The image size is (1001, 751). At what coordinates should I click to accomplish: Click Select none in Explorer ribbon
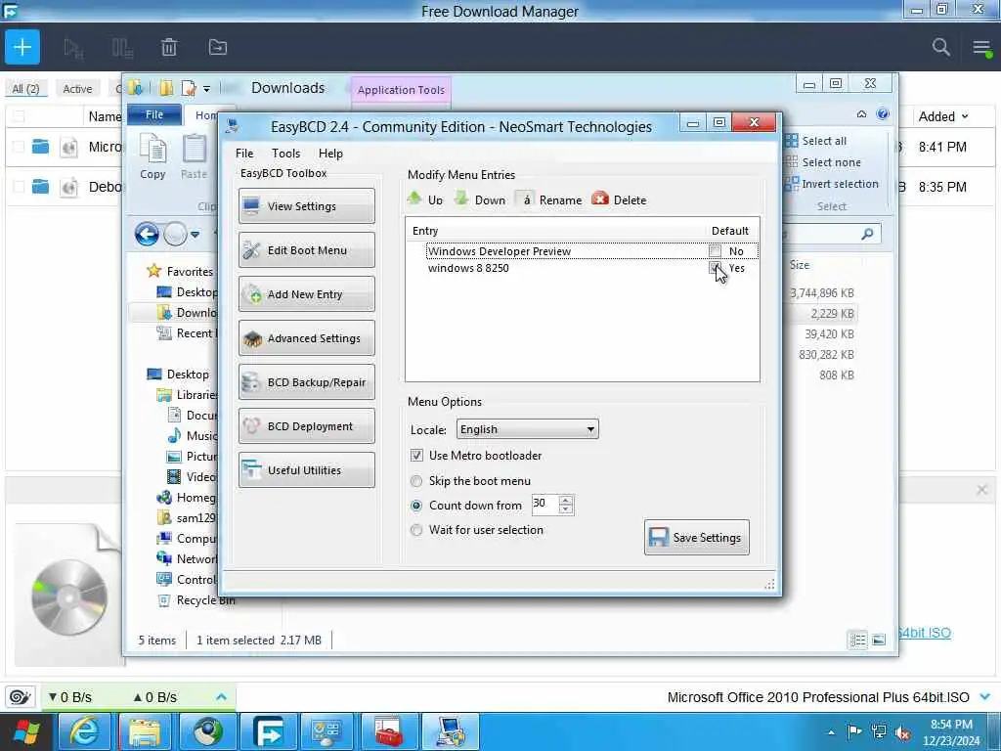[x=823, y=162]
